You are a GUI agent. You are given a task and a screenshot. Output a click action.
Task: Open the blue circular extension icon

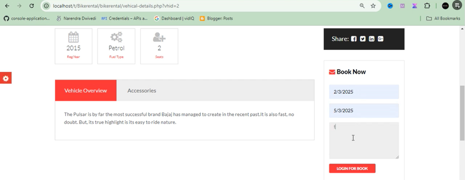pyautogui.click(x=390, y=5)
